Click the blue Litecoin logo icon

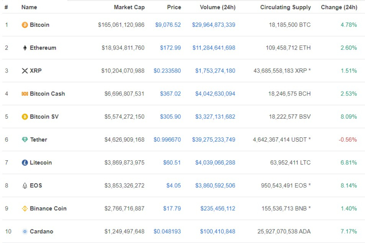(x=25, y=162)
